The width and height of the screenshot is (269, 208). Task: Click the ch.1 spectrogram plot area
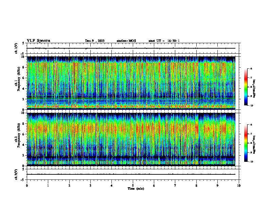tap(131, 83)
